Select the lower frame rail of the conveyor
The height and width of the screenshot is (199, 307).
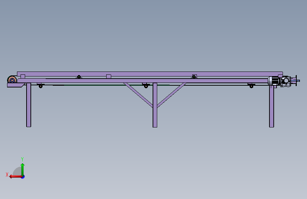click(x=143, y=81)
